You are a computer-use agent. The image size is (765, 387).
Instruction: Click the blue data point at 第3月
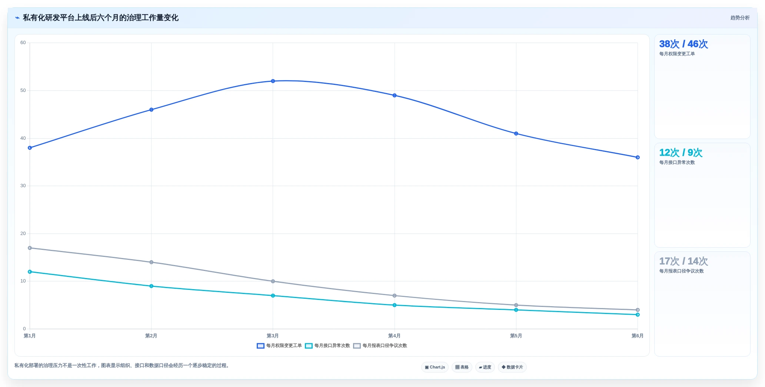tap(273, 81)
